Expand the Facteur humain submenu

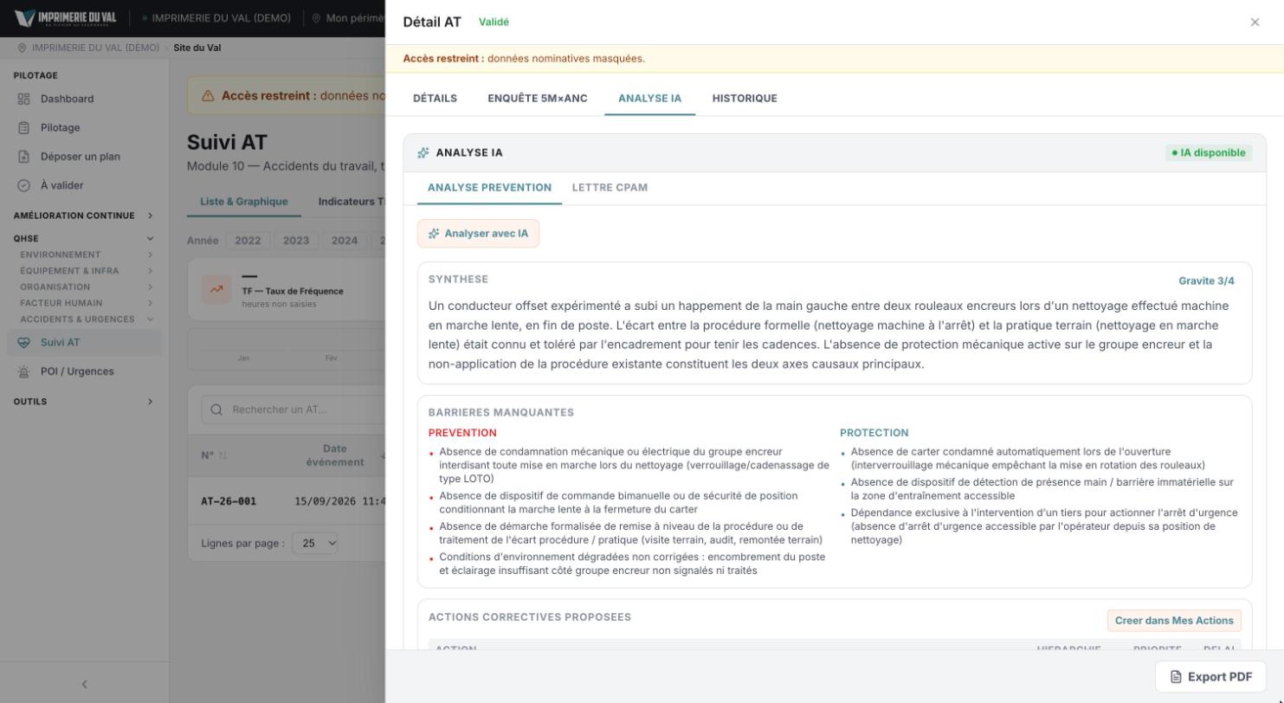[150, 303]
